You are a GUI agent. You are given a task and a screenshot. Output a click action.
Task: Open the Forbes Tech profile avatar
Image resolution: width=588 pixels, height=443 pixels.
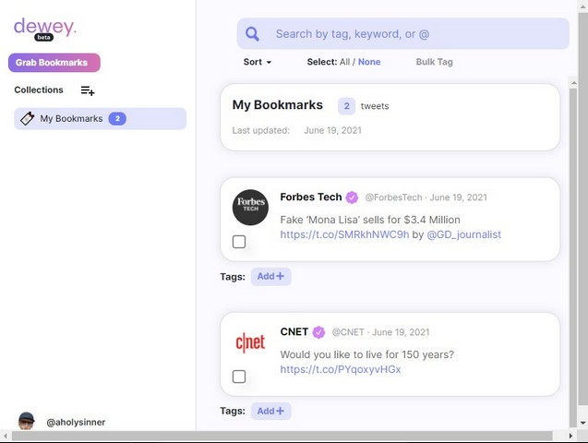[x=250, y=208]
